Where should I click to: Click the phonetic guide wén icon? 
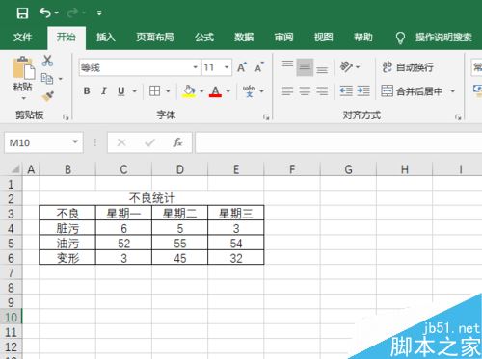[249, 91]
